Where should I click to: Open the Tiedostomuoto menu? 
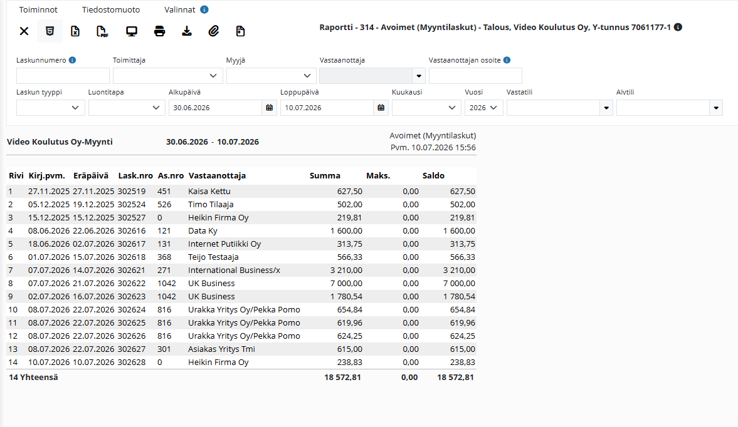[110, 9]
